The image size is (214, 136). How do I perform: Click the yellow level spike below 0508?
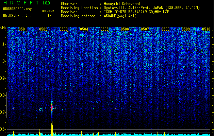click(x=164, y=132)
